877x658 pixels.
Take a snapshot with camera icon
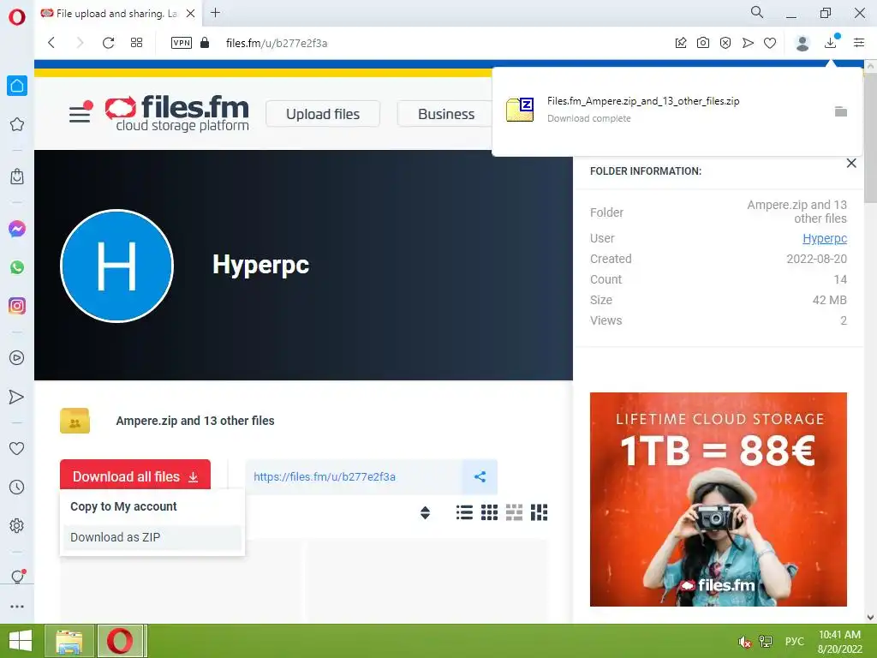pos(703,43)
